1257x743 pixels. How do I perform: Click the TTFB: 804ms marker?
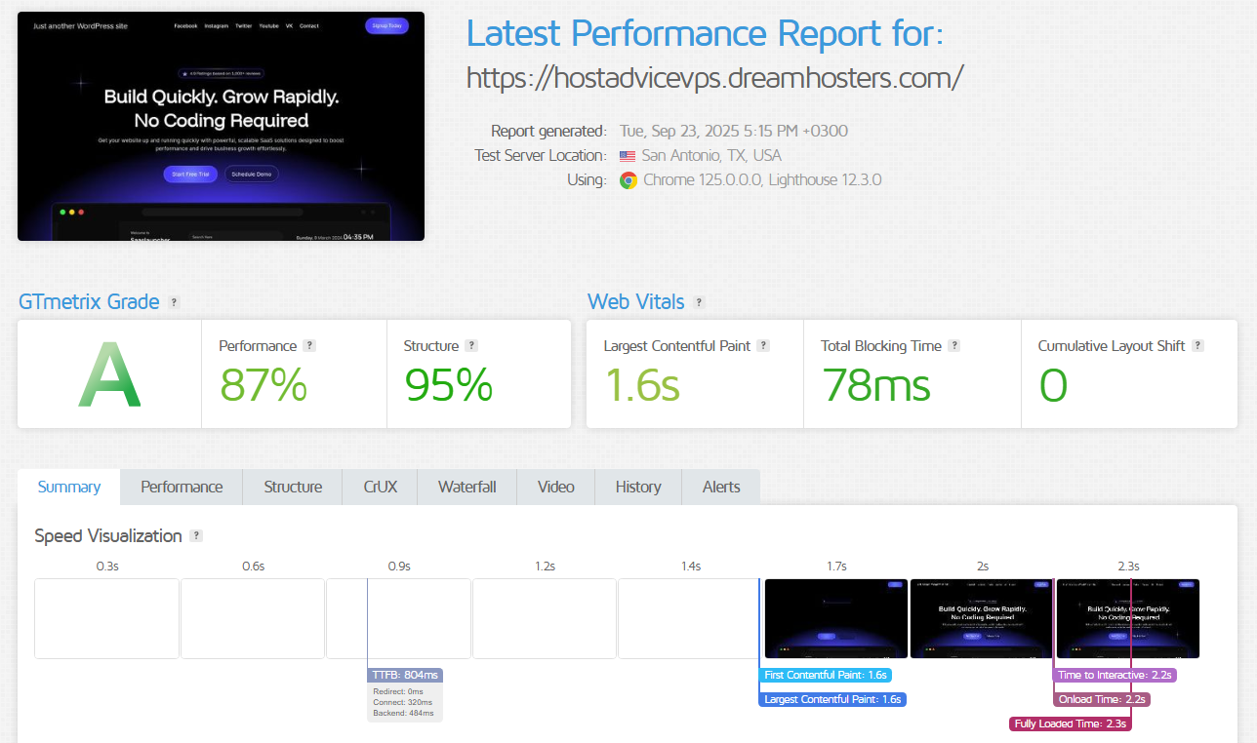click(x=406, y=675)
